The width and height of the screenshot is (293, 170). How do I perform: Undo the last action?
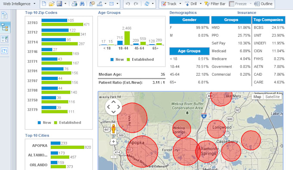(128, 4)
